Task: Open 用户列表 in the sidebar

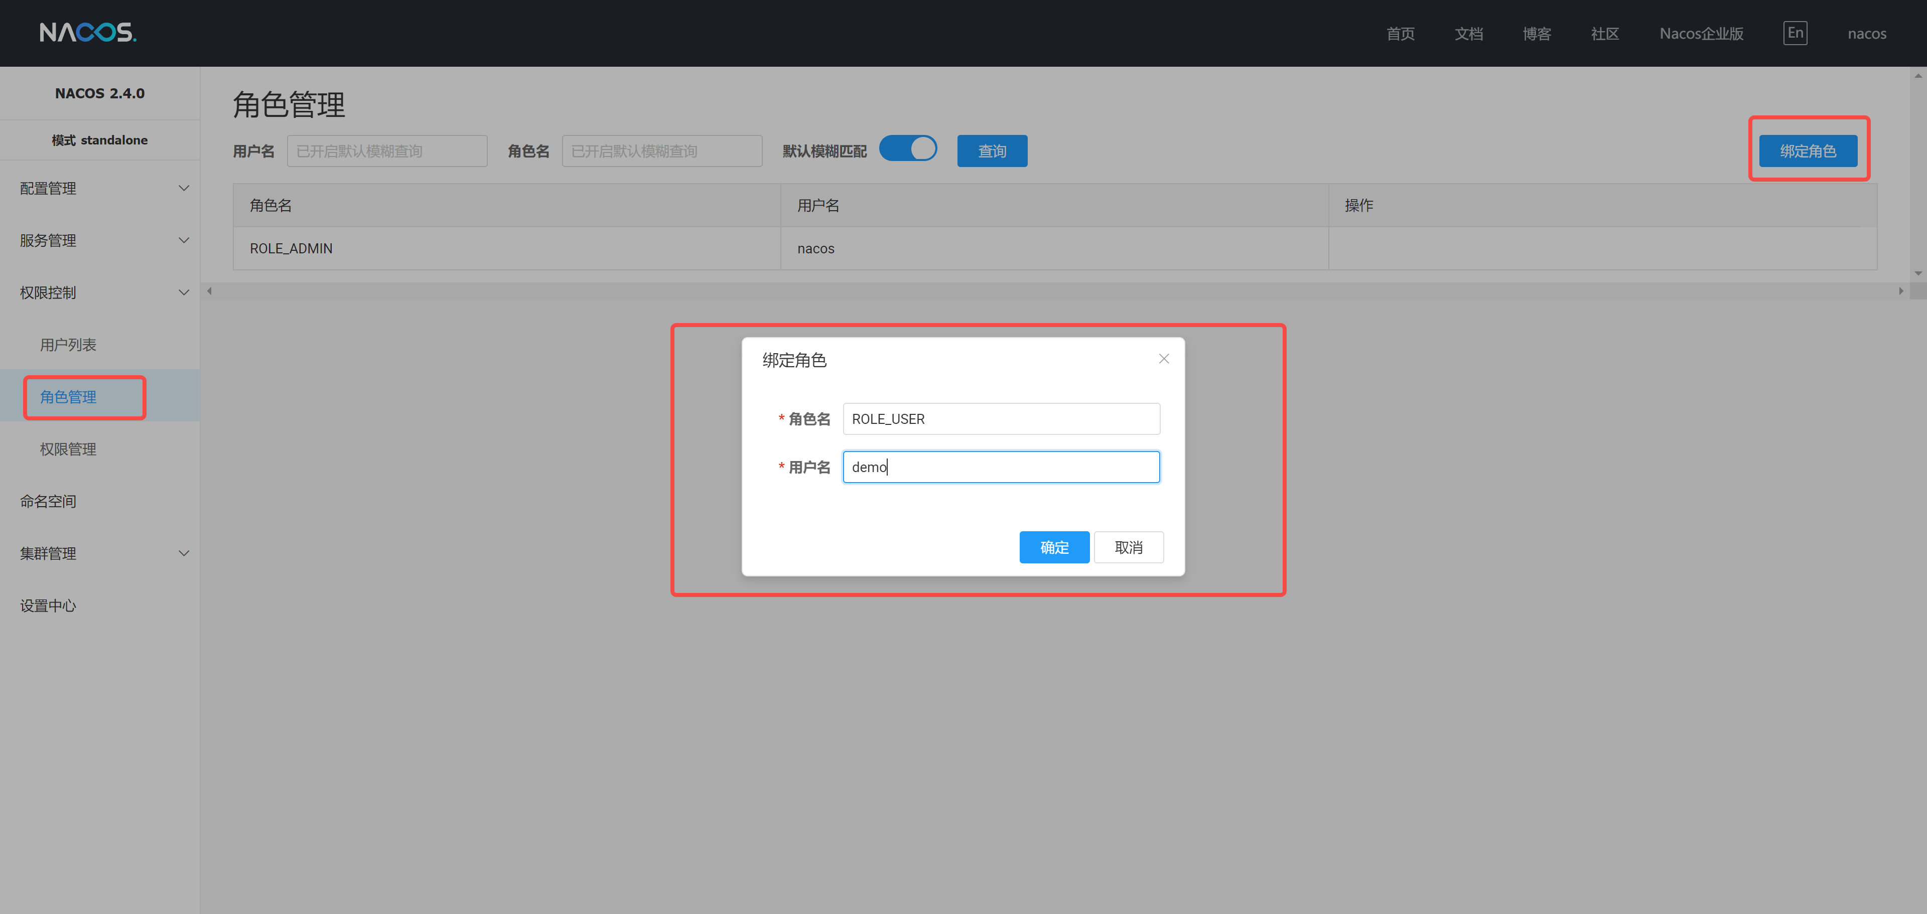Action: 68,345
